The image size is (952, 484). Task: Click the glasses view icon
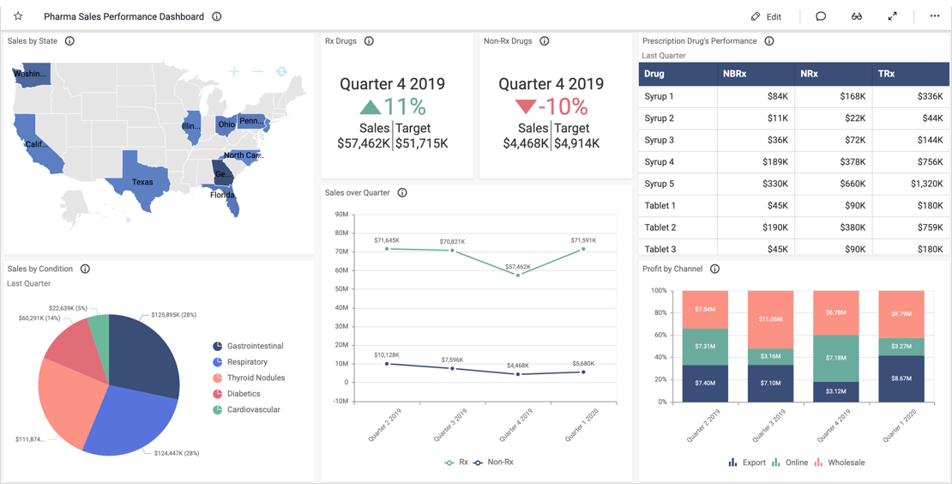[x=857, y=16]
